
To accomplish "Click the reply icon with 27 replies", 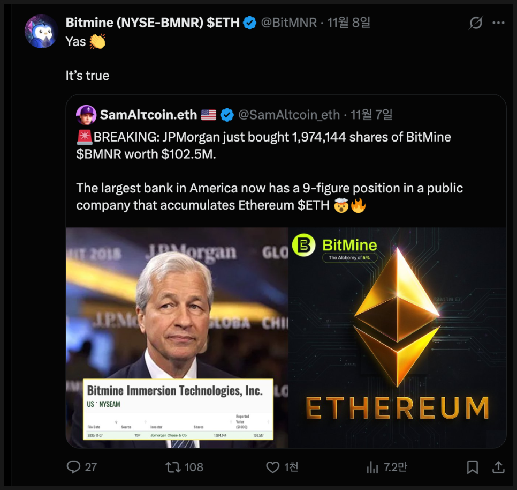I will pos(74,467).
